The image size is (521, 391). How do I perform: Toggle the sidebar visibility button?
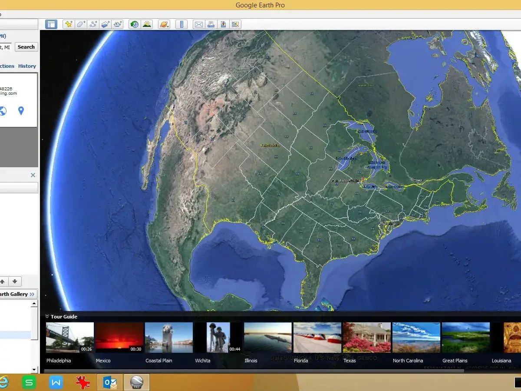coord(51,24)
